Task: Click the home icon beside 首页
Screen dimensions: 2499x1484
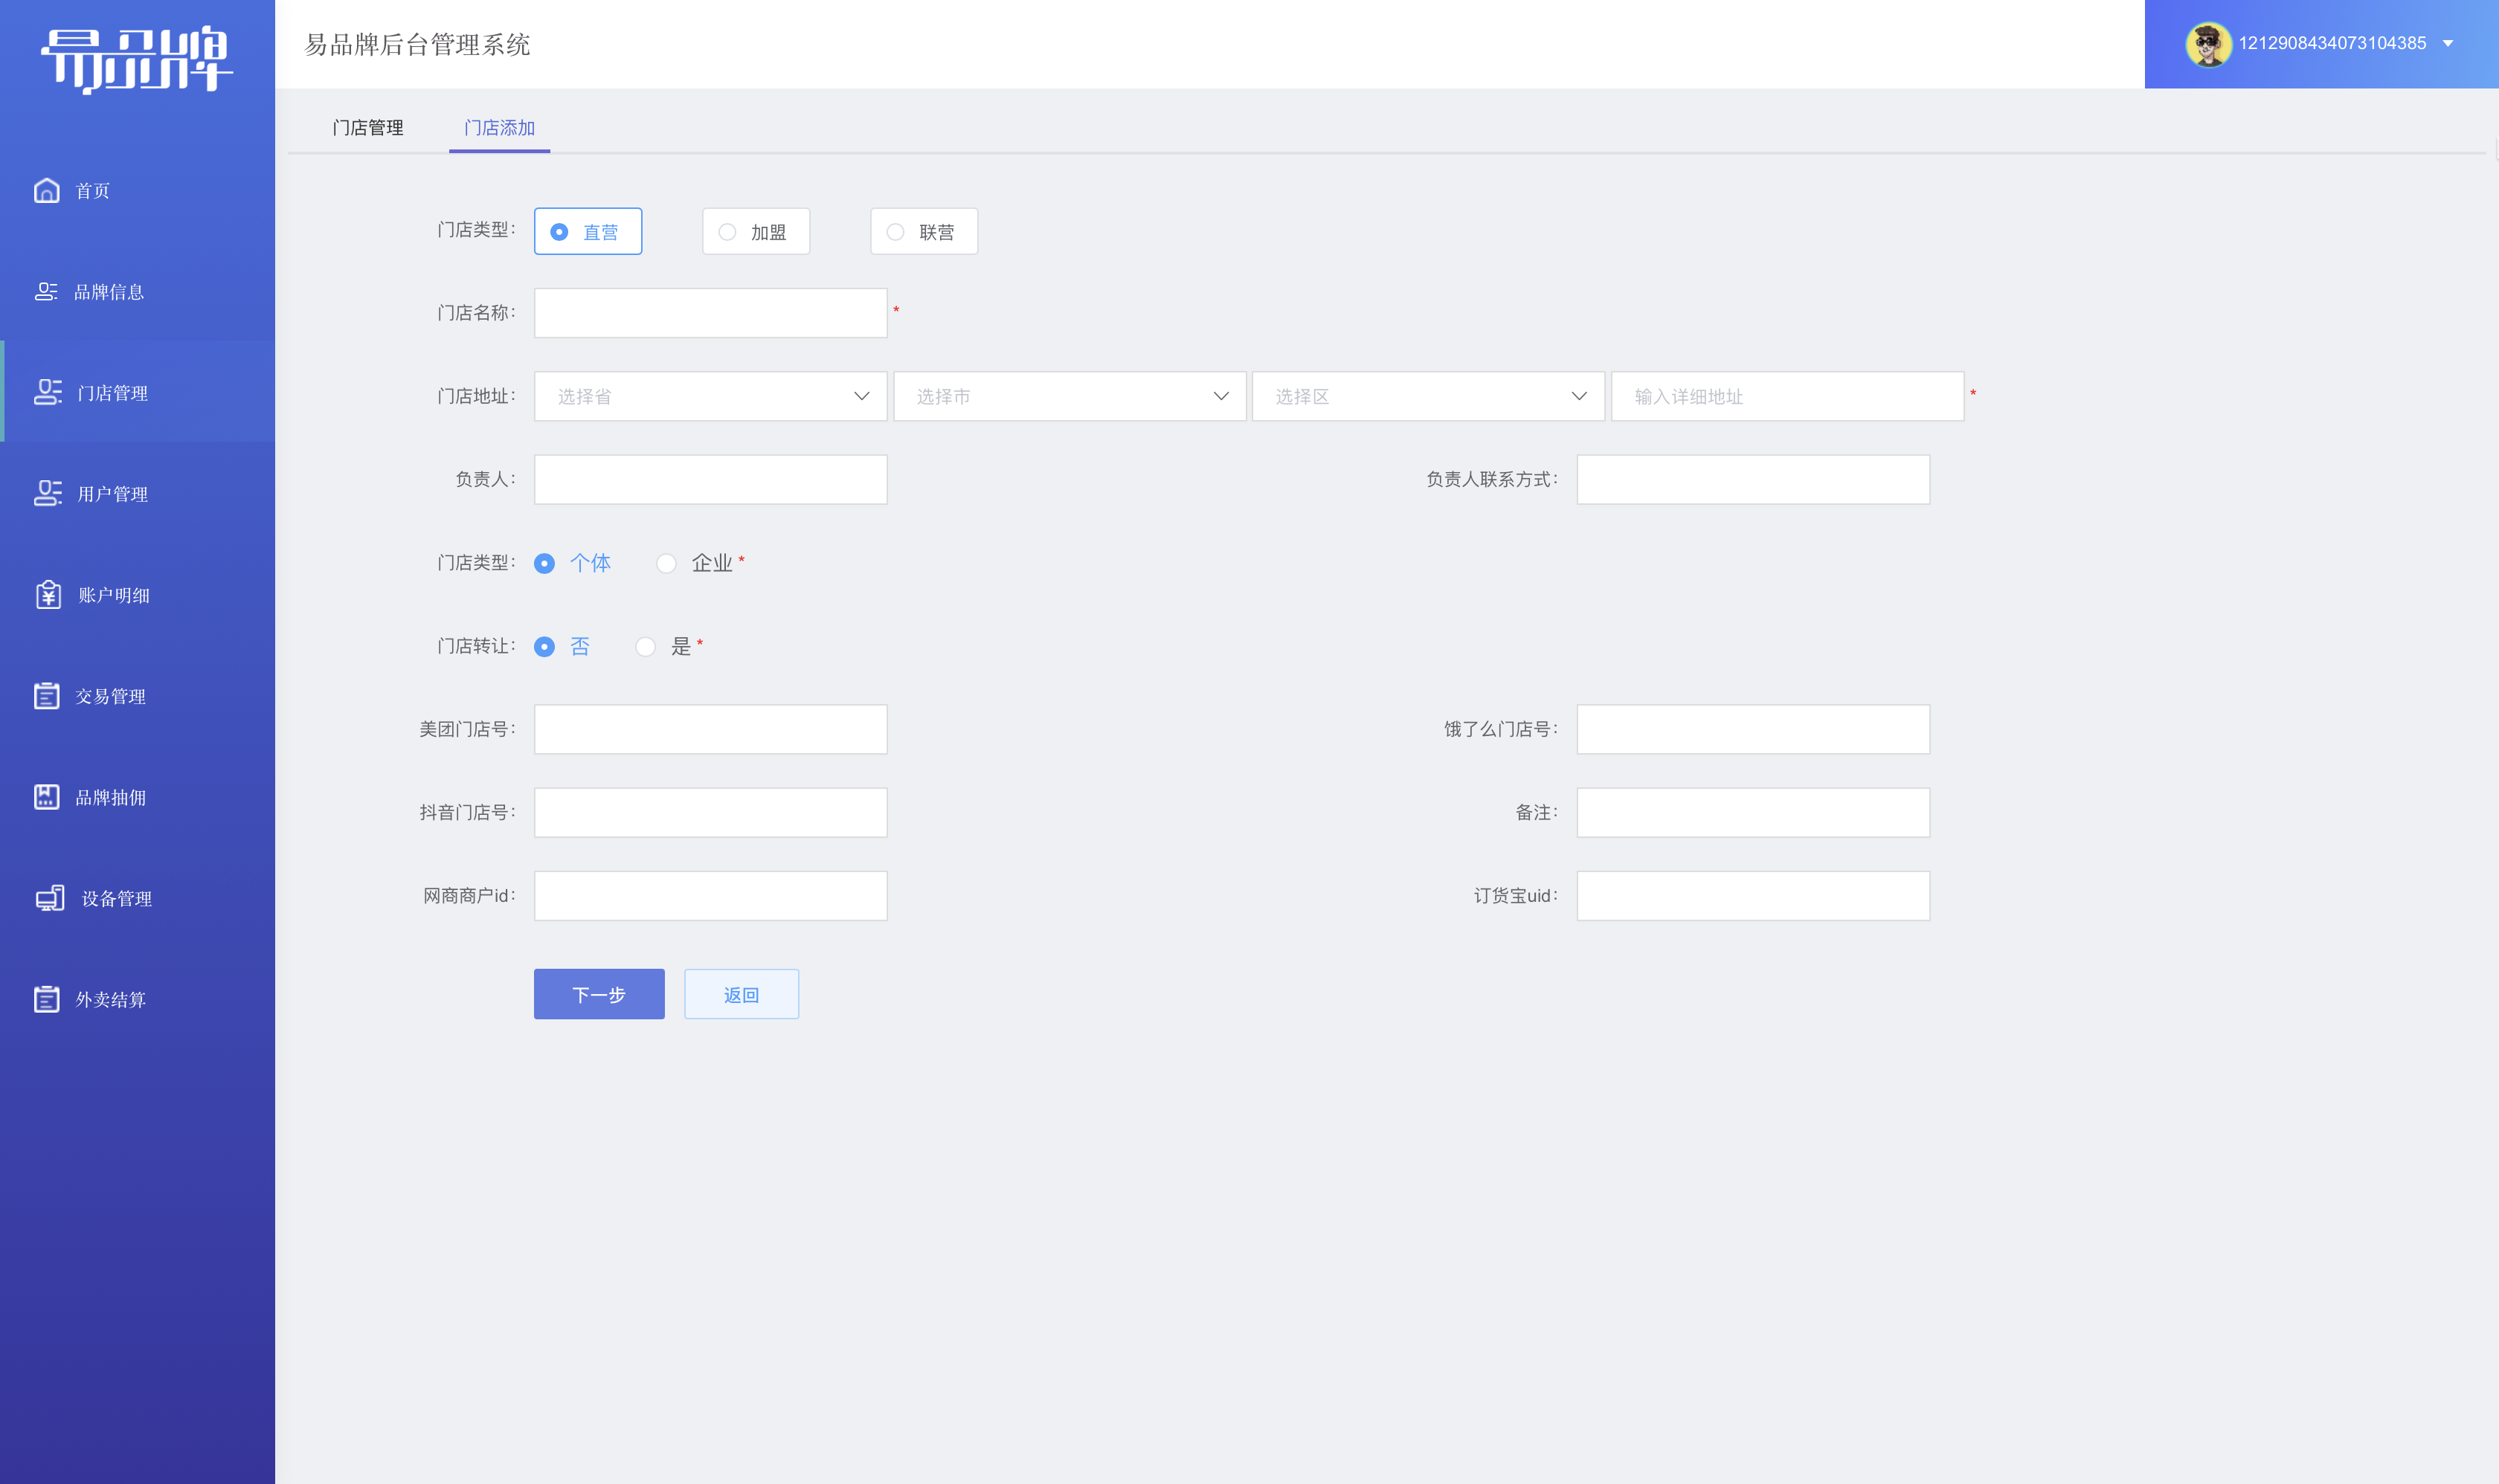Action: coord(46,190)
